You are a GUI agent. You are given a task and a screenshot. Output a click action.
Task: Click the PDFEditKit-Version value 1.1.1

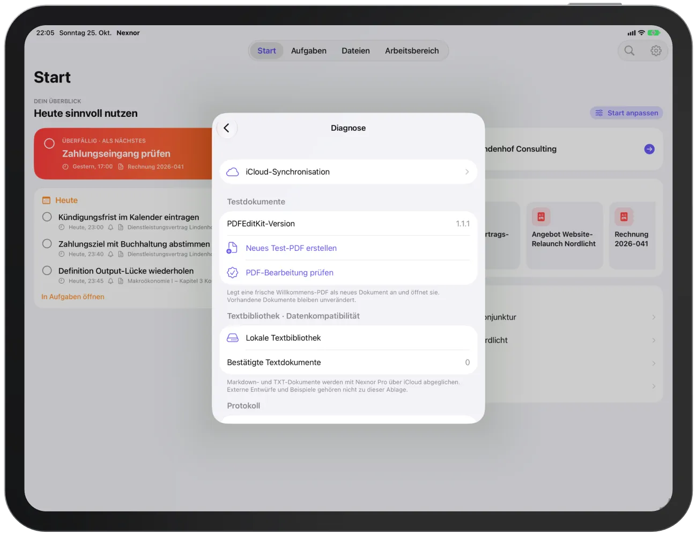coord(463,224)
